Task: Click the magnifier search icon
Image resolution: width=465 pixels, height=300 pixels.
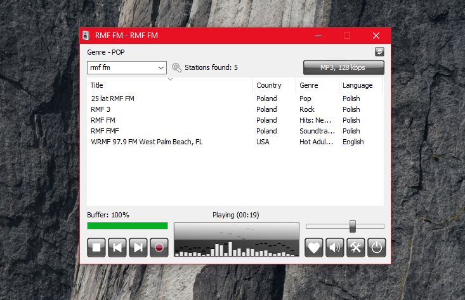Action: coord(176,67)
